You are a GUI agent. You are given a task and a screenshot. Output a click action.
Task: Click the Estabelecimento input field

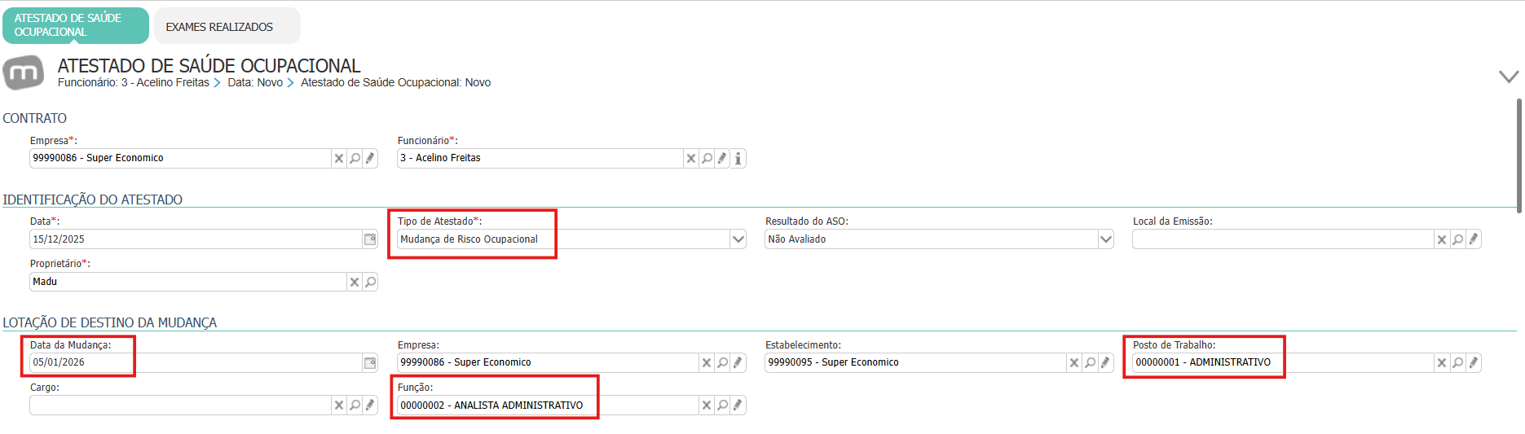click(915, 363)
